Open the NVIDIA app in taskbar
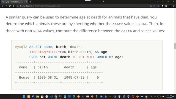 click(x=110, y=97)
